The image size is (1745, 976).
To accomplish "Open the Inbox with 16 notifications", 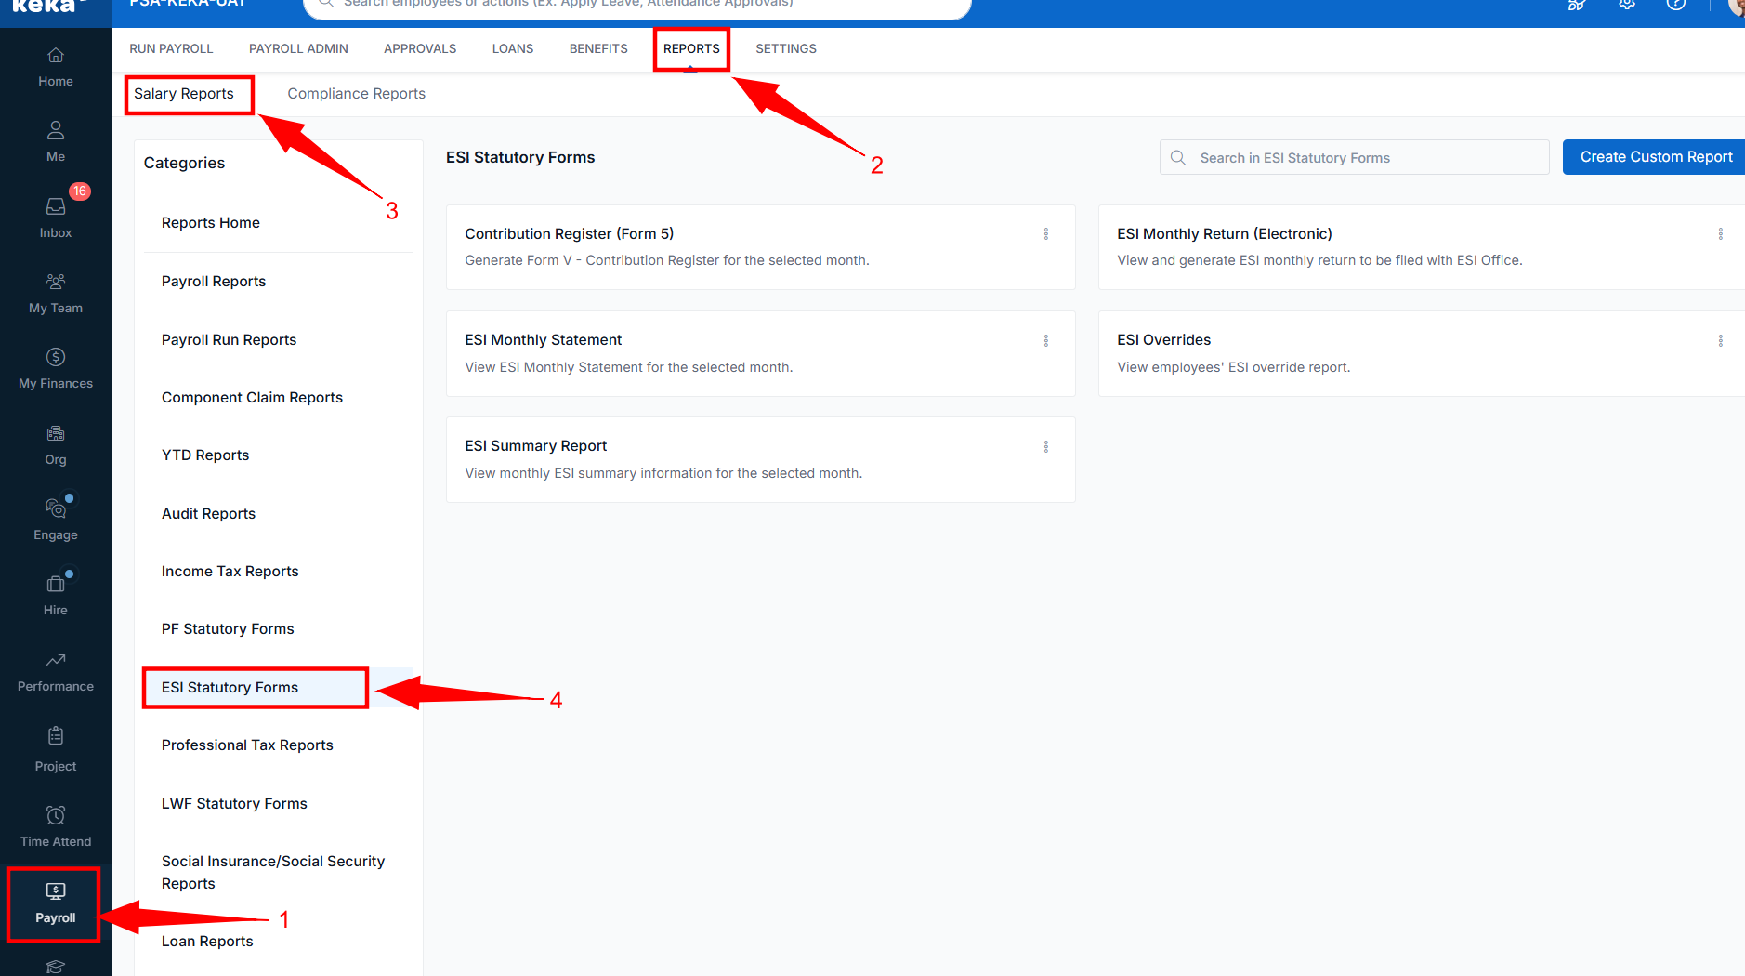I will pyautogui.click(x=54, y=216).
